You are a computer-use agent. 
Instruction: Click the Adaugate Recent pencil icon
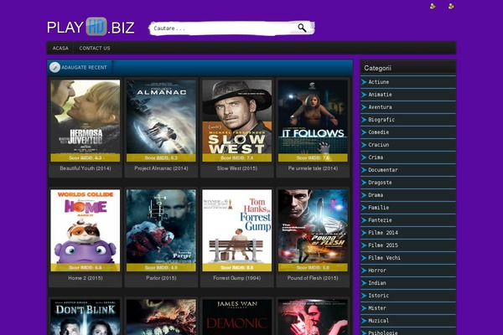tap(54, 67)
